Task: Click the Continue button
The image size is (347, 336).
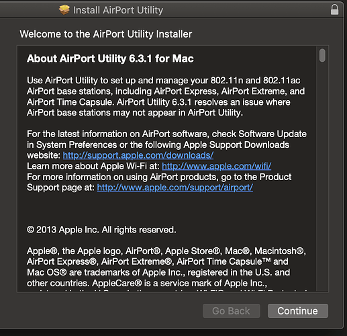Action: tap(298, 311)
